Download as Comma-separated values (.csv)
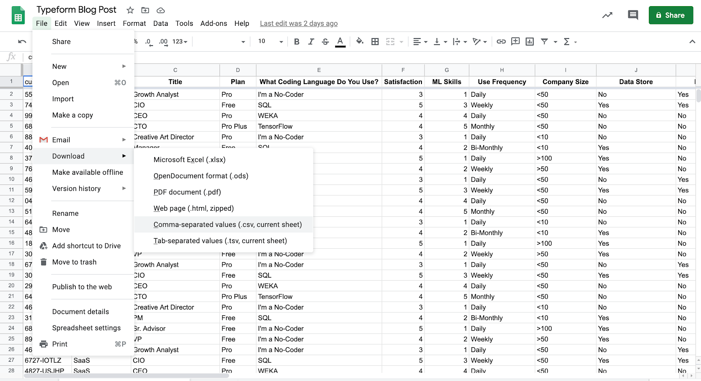The height and width of the screenshot is (381, 701). [223, 225]
